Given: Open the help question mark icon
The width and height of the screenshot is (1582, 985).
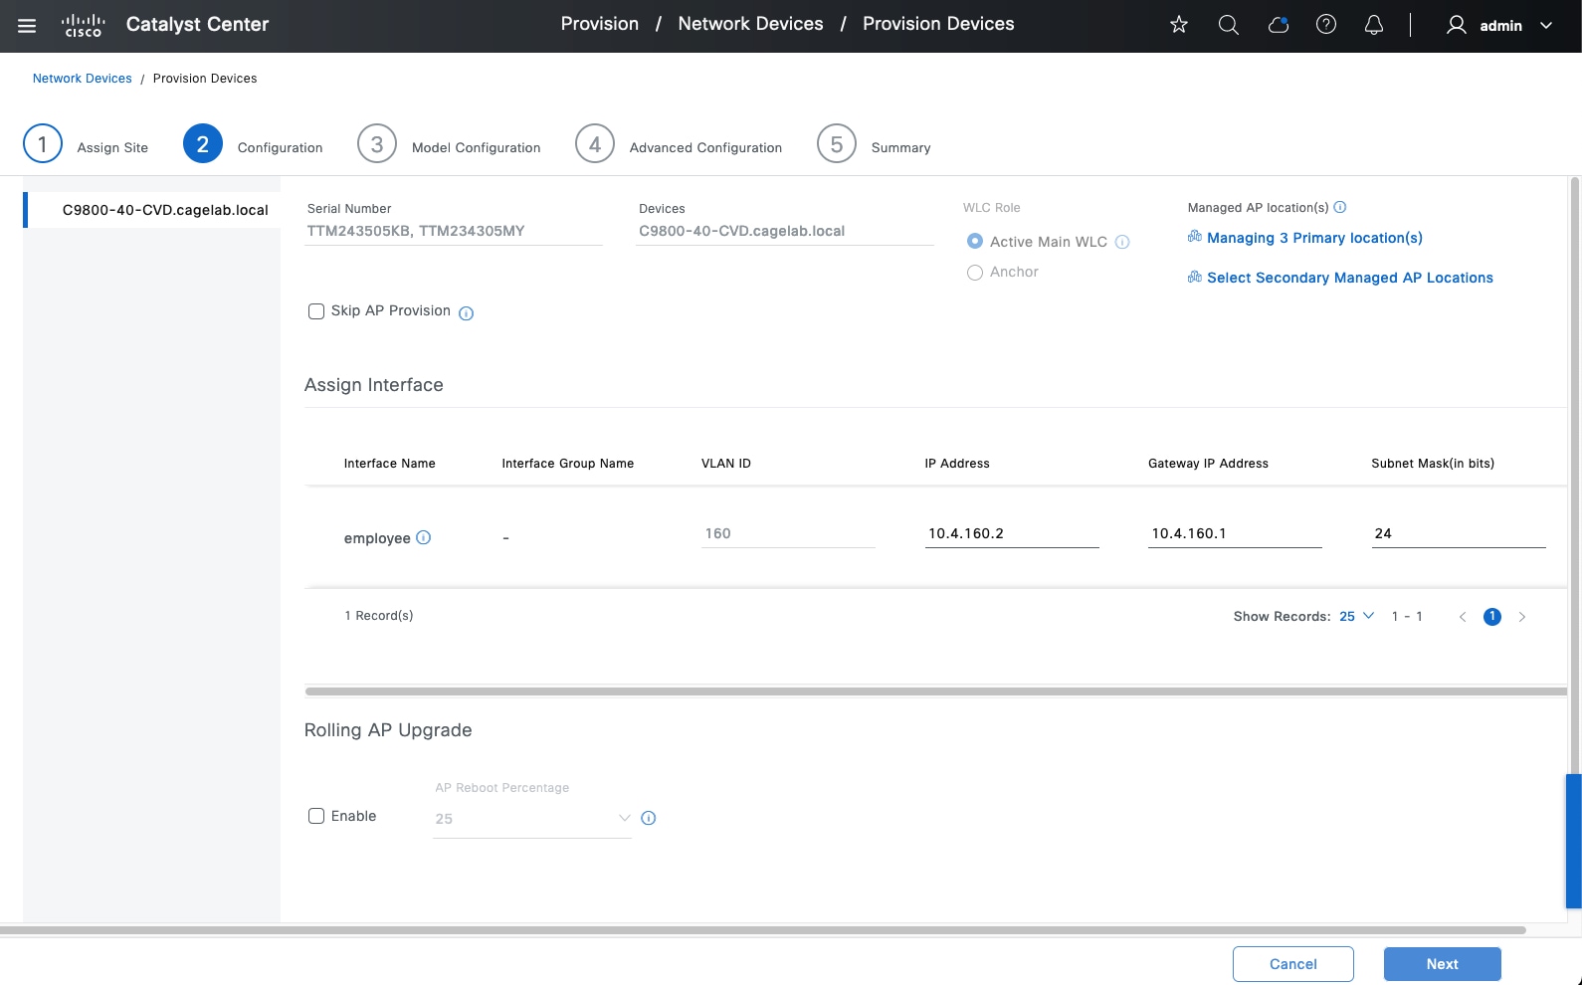Looking at the screenshot, I should pyautogui.click(x=1326, y=25).
